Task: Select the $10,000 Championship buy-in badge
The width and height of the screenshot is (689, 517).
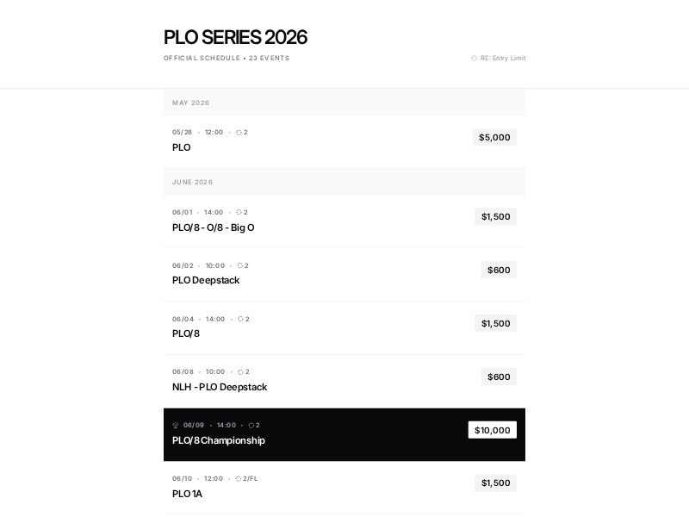Action: coord(492,430)
